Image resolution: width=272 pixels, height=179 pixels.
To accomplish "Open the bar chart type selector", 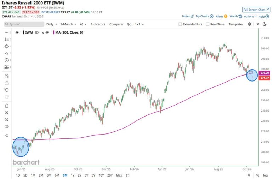I will (x=83, y=24).
